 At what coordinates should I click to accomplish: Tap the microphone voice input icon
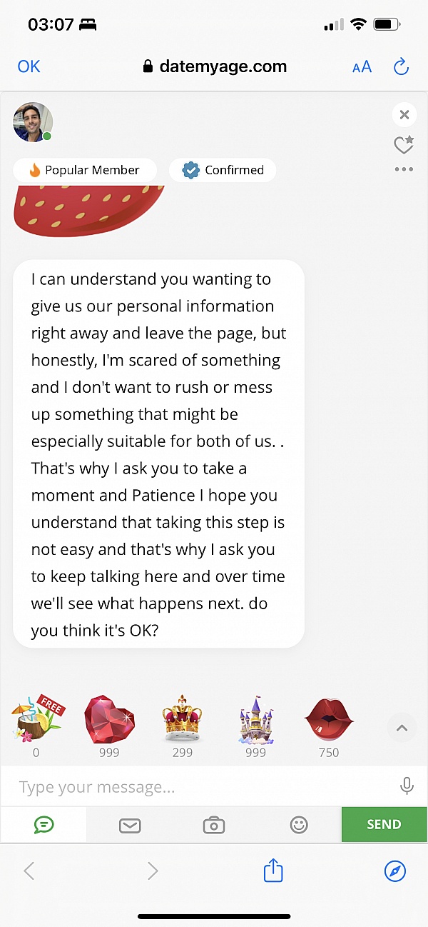(407, 786)
